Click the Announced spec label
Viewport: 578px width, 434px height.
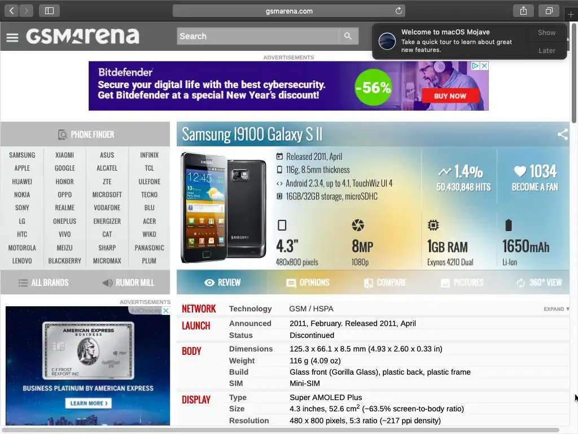[250, 323]
